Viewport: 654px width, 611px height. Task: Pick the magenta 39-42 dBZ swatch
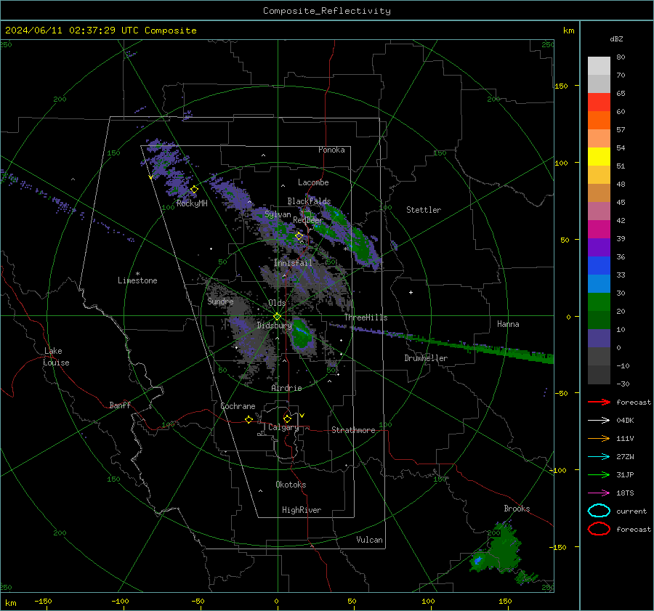pos(599,230)
